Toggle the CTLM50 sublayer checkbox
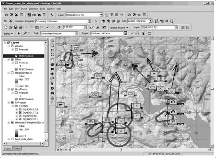This screenshot has height=158, width=216. point(16,106)
